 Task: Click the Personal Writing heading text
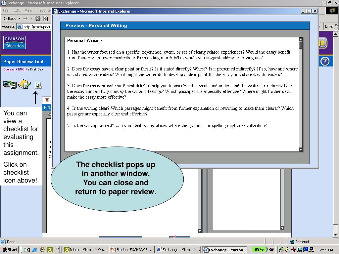[x=84, y=40]
